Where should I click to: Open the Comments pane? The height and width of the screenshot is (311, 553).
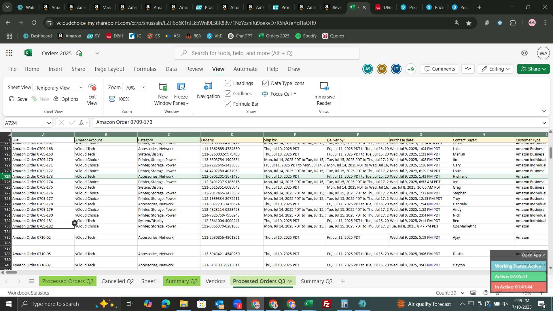point(440,69)
